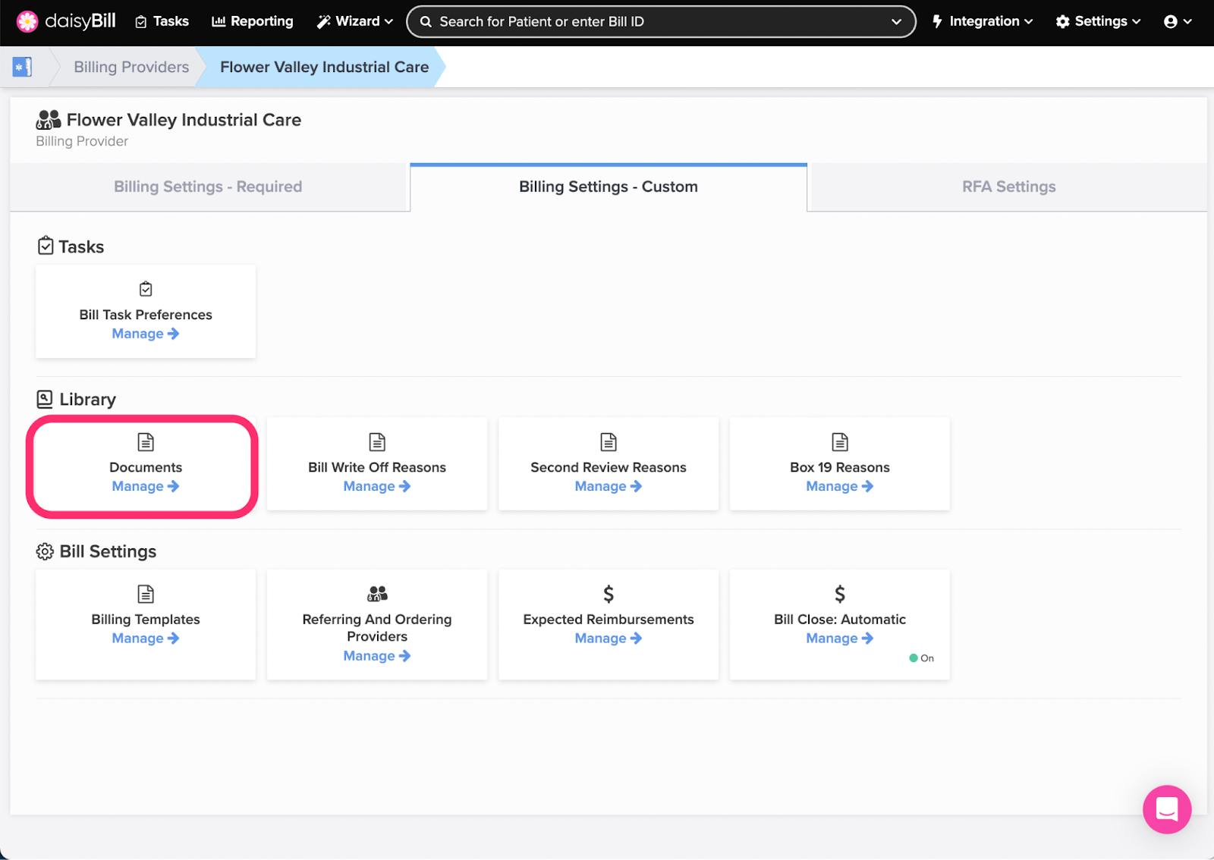Click the daisyBill flower logo icon
The height and width of the screenshot is (860, 1214).
pyautogui.click(x=27, y=21)
